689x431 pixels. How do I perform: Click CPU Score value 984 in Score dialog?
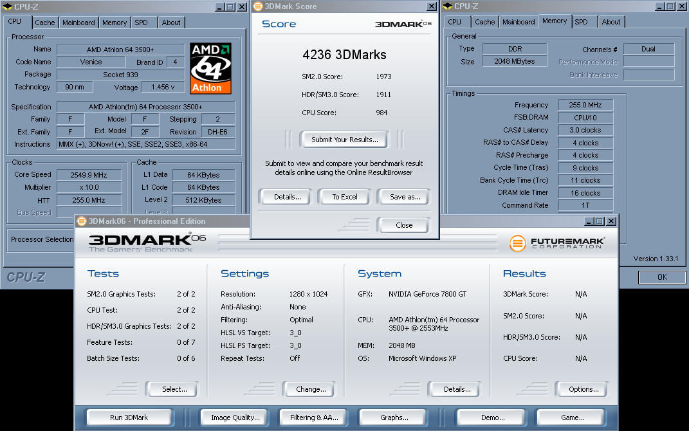pos(381,113)
